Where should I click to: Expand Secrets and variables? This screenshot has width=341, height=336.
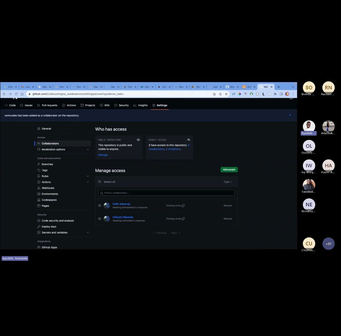88,232
